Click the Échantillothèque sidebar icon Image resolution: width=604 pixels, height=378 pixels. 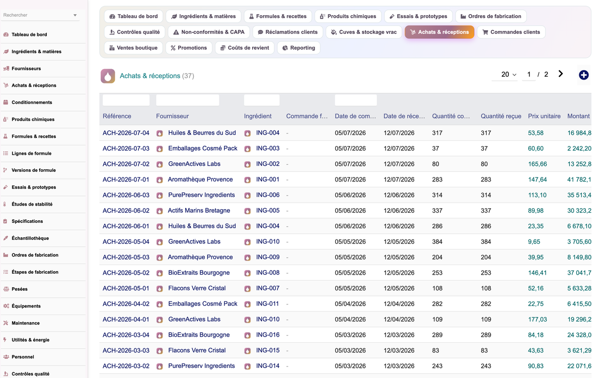[6, 238]
